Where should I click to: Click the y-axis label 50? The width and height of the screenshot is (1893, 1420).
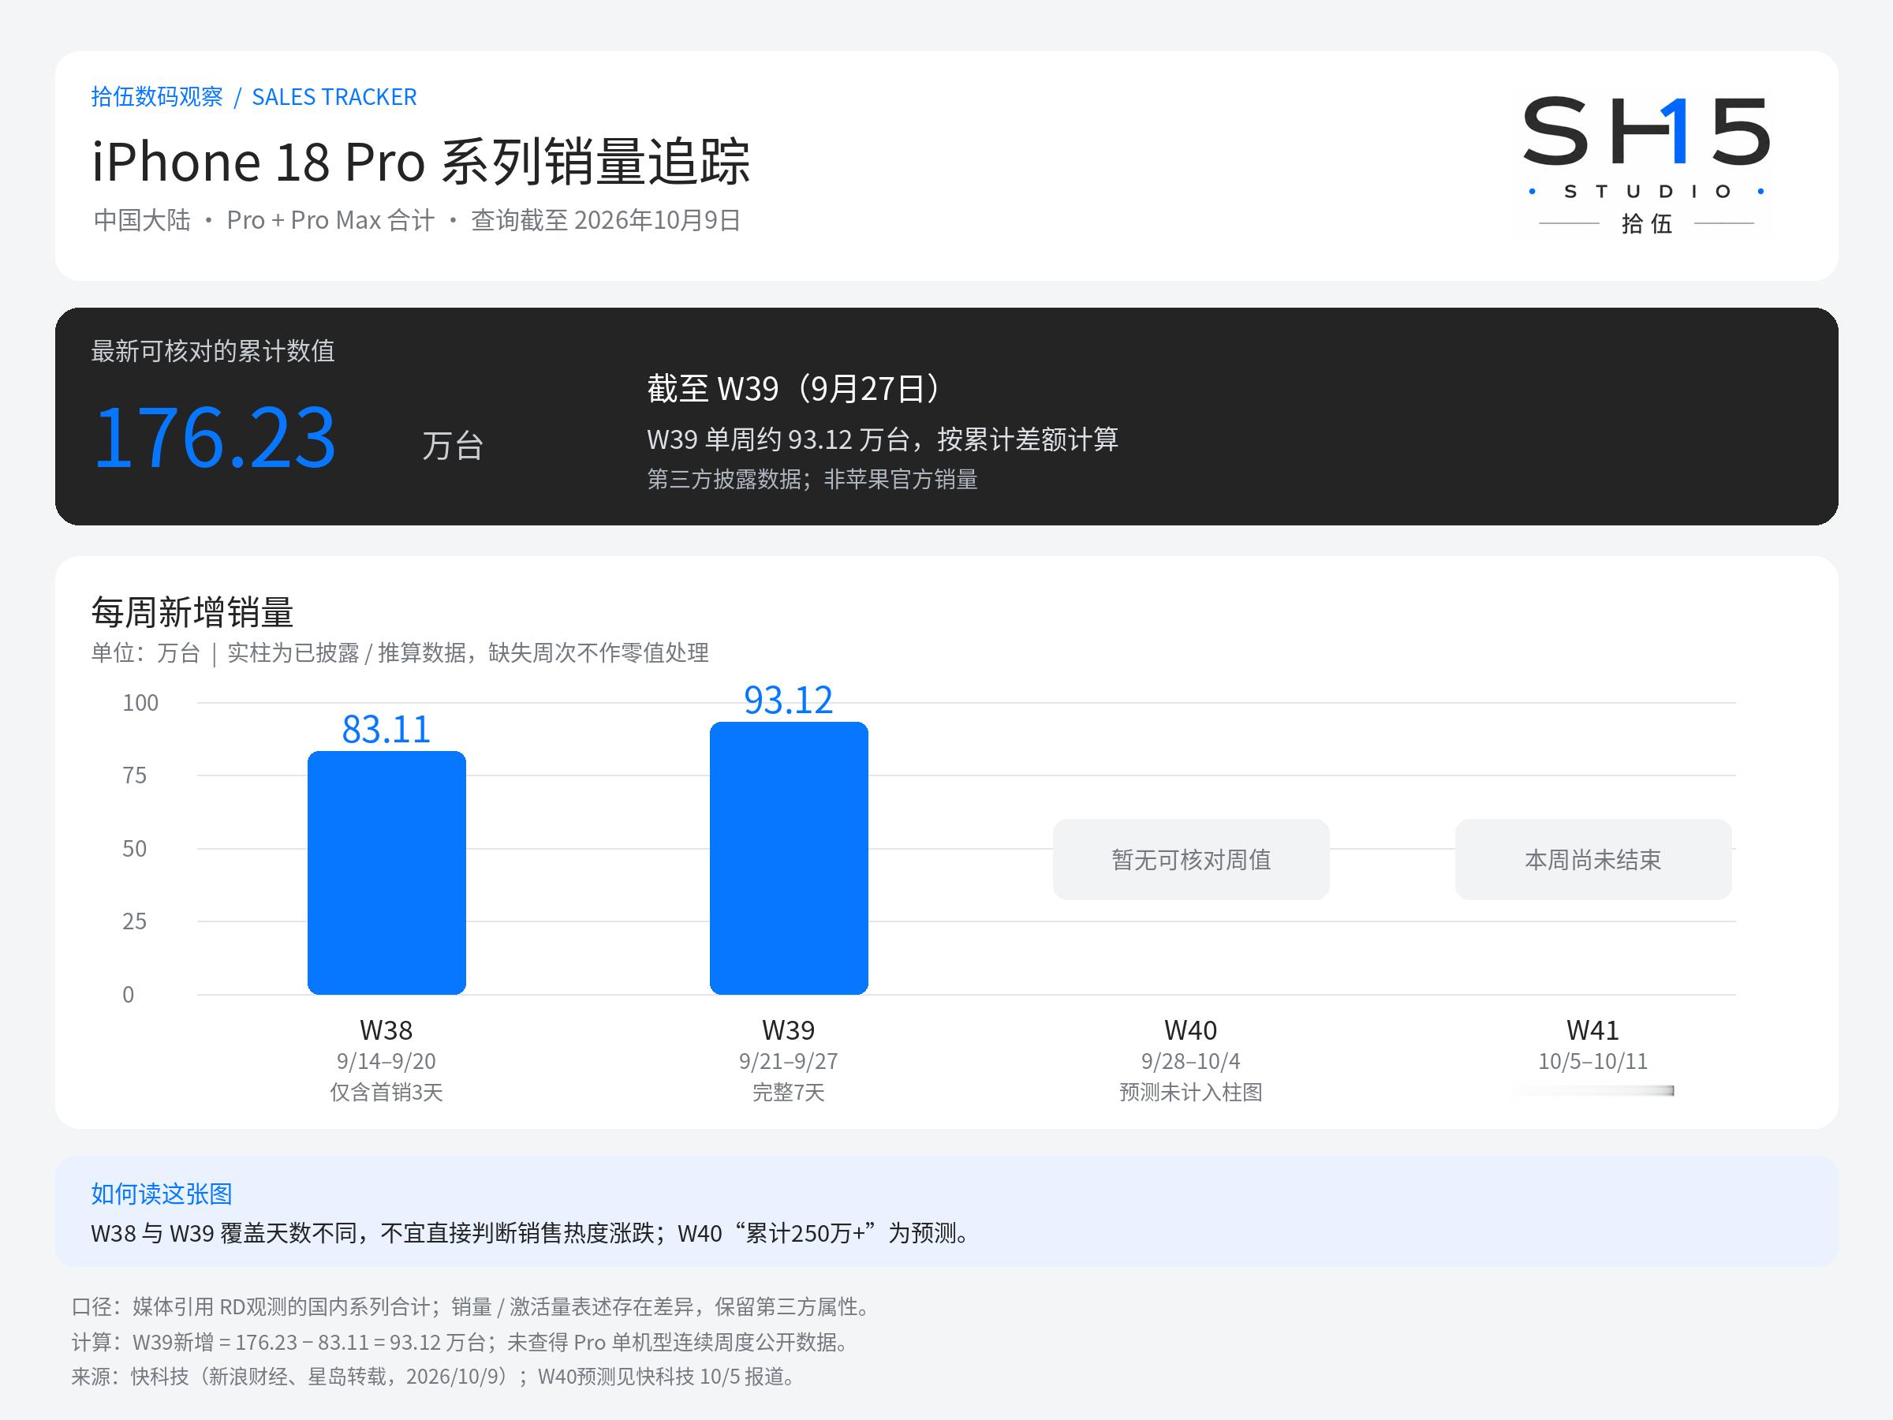(134, 848)
